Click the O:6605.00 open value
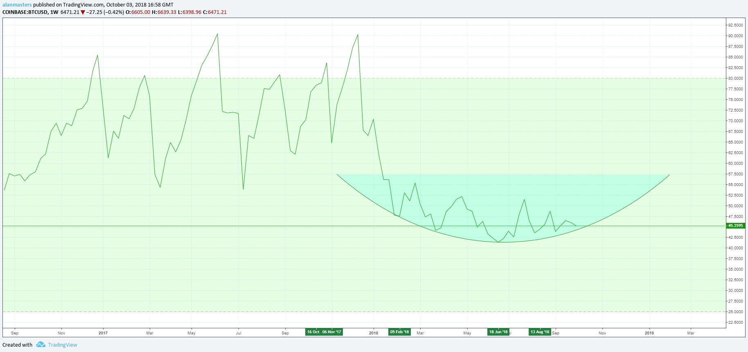The width and height of the screenshot is (748, 352). point(137,12)
